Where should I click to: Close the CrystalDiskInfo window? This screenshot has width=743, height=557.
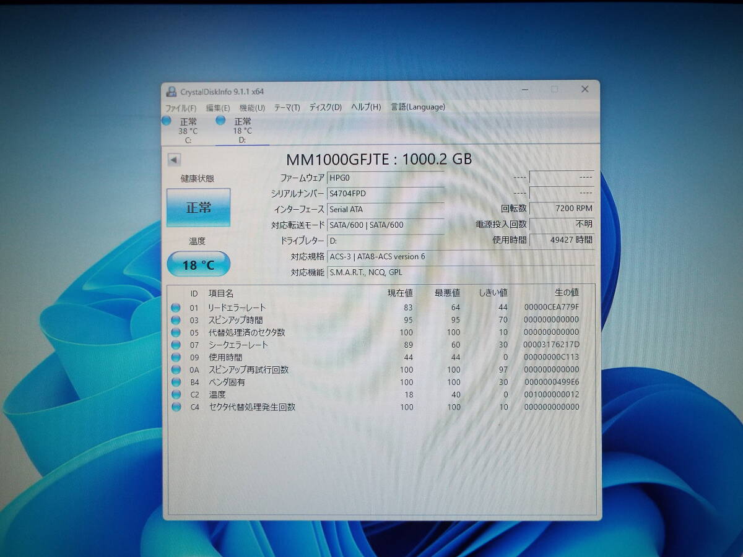(x=584, y=89)
